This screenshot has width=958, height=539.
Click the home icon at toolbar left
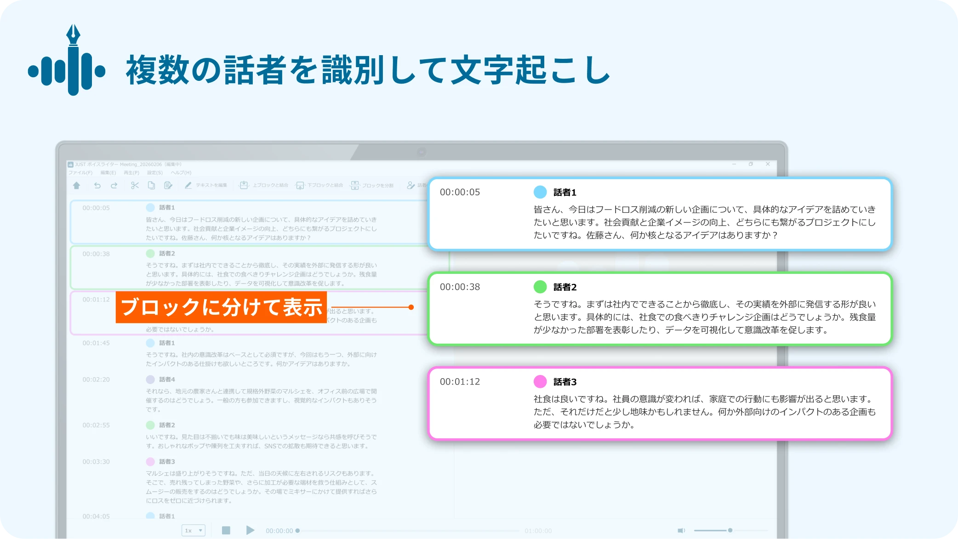tap(76, 186)
